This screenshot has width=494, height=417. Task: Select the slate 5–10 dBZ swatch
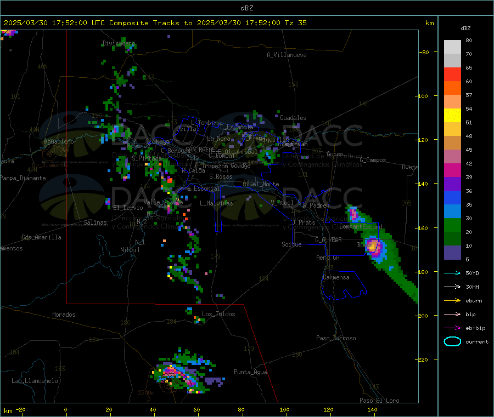452,253
